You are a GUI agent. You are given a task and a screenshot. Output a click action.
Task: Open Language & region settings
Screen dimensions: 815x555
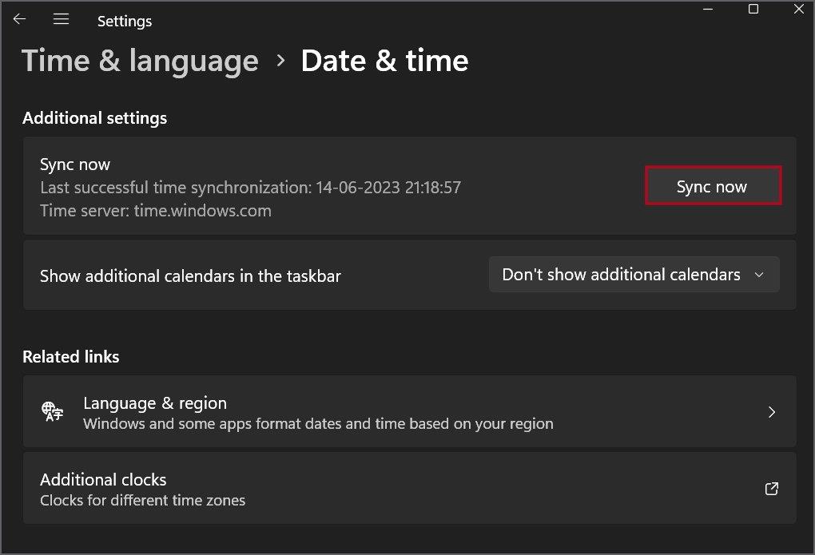[409, 411]
